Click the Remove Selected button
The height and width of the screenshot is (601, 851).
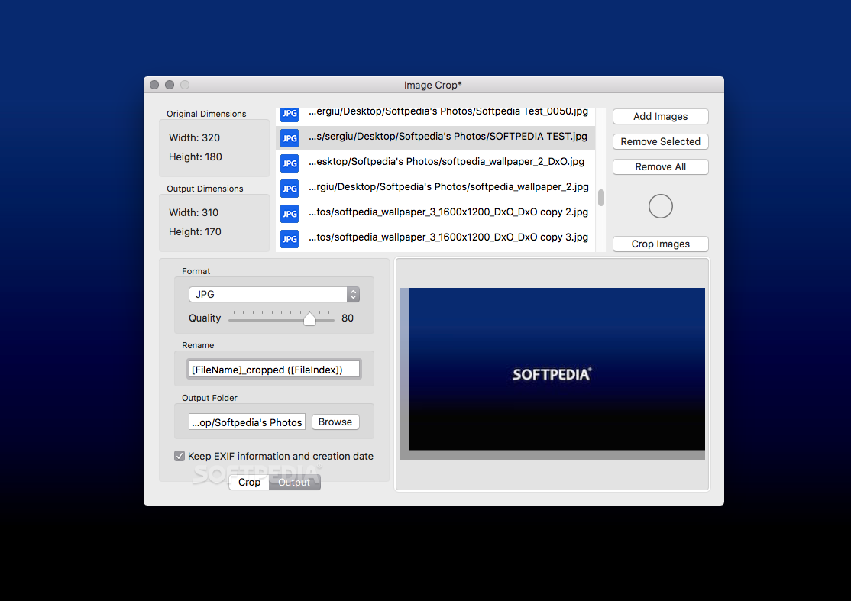point(661,141)
